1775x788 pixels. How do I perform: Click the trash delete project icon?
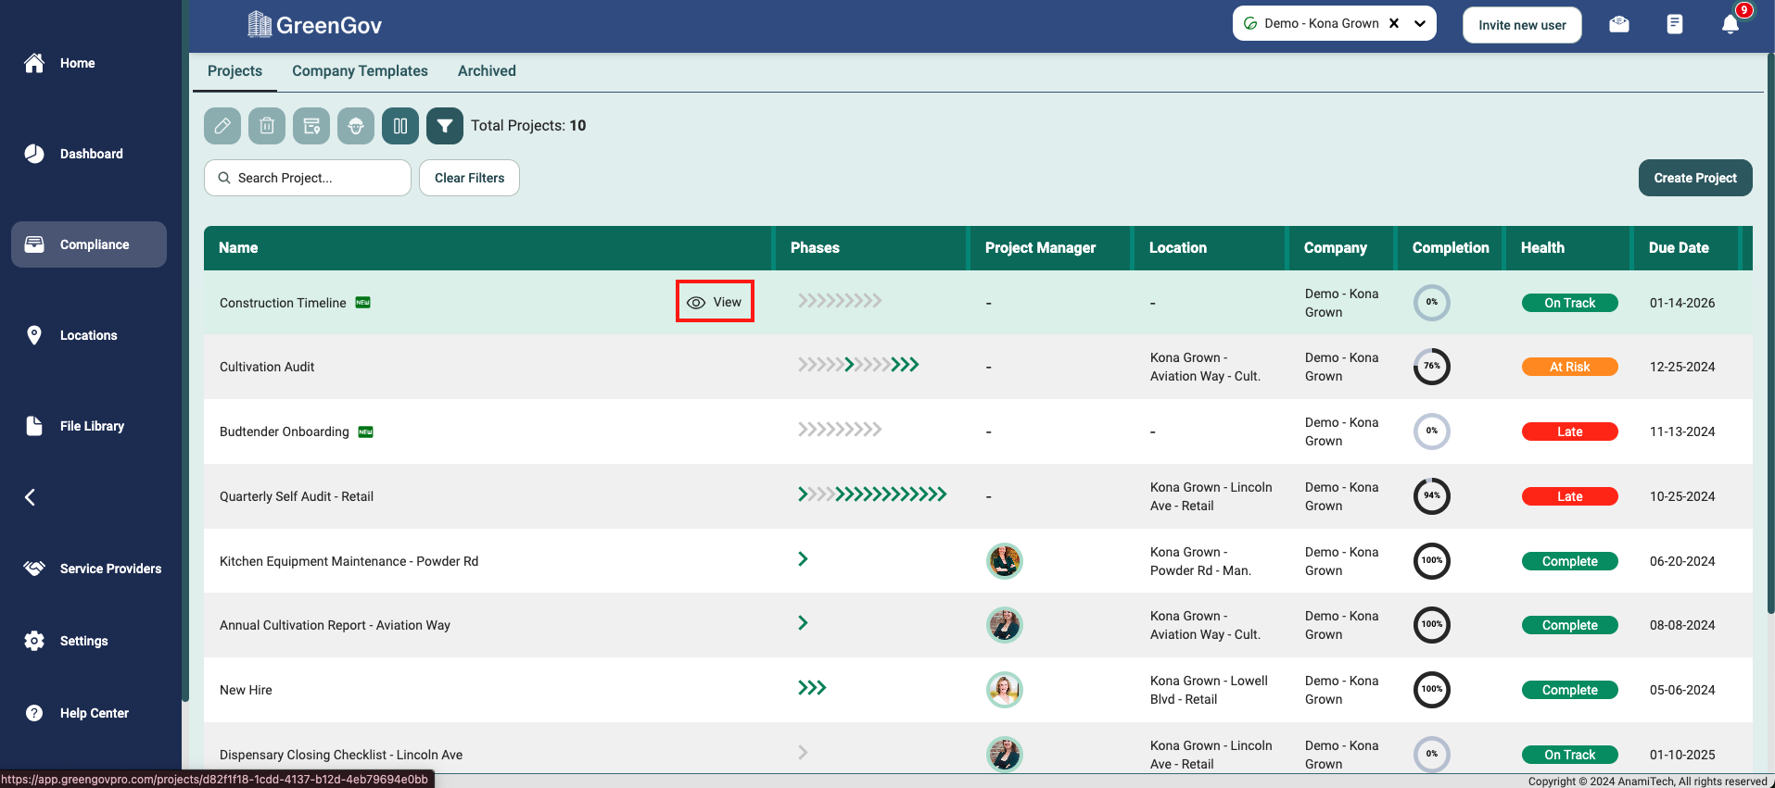click(267, 126)
